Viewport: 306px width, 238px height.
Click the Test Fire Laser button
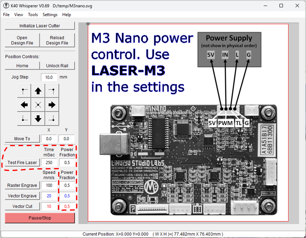tap(22, 162)
